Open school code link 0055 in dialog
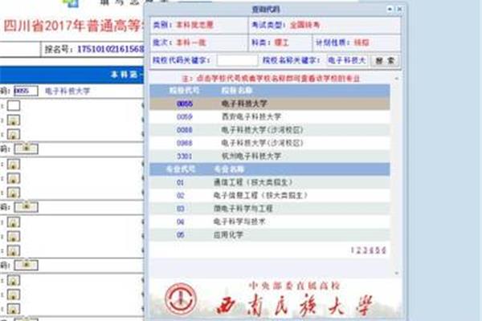Image resolution: width=482 pixels, height=321 pixels. tap(185, 104)
